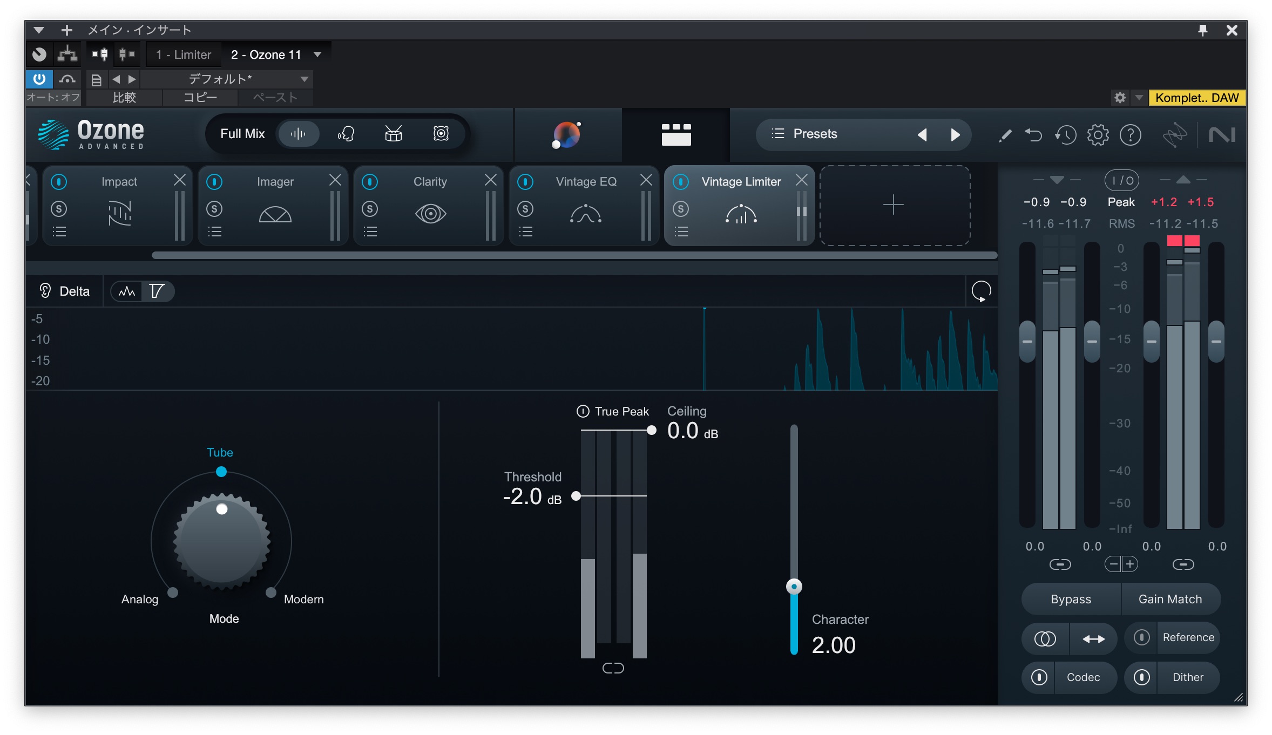The image size is (1272, 735).
Task: Open the undo history clock icon
Action: click(1065, 134)
